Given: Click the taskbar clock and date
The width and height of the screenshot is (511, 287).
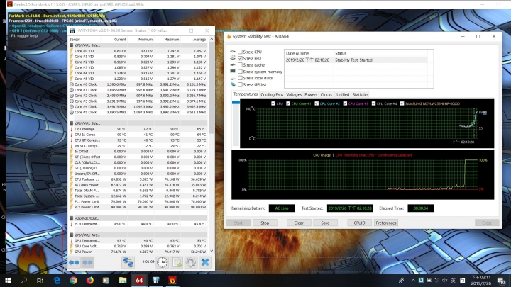Looking at the screenshot, I should pyautogui.click(x=481, y=280).
